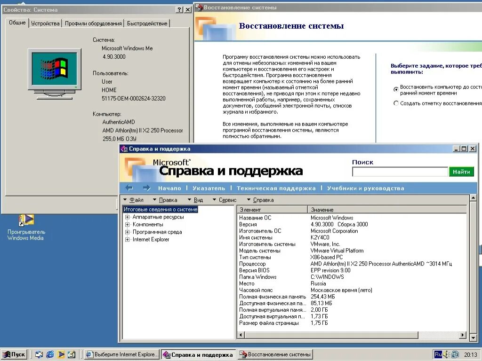The image size is (482, 361).
Task: Open Проигрыватель Windows Media desktop shortcut
Action: point(26,227)
